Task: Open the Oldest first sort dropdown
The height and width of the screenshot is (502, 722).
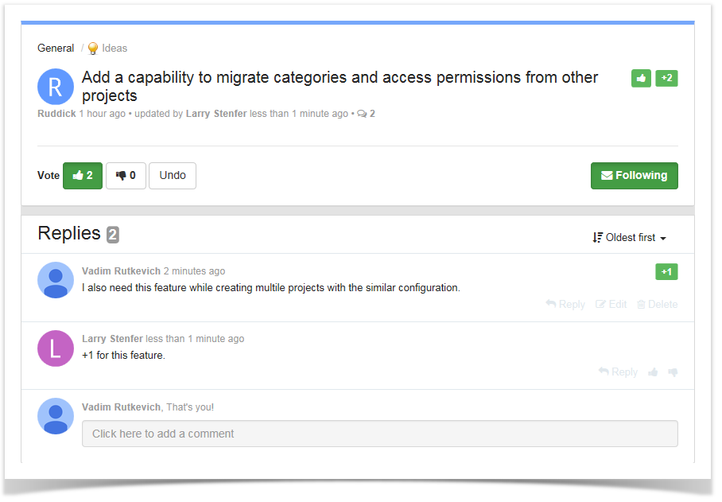Action: click(x=630, y=238)
